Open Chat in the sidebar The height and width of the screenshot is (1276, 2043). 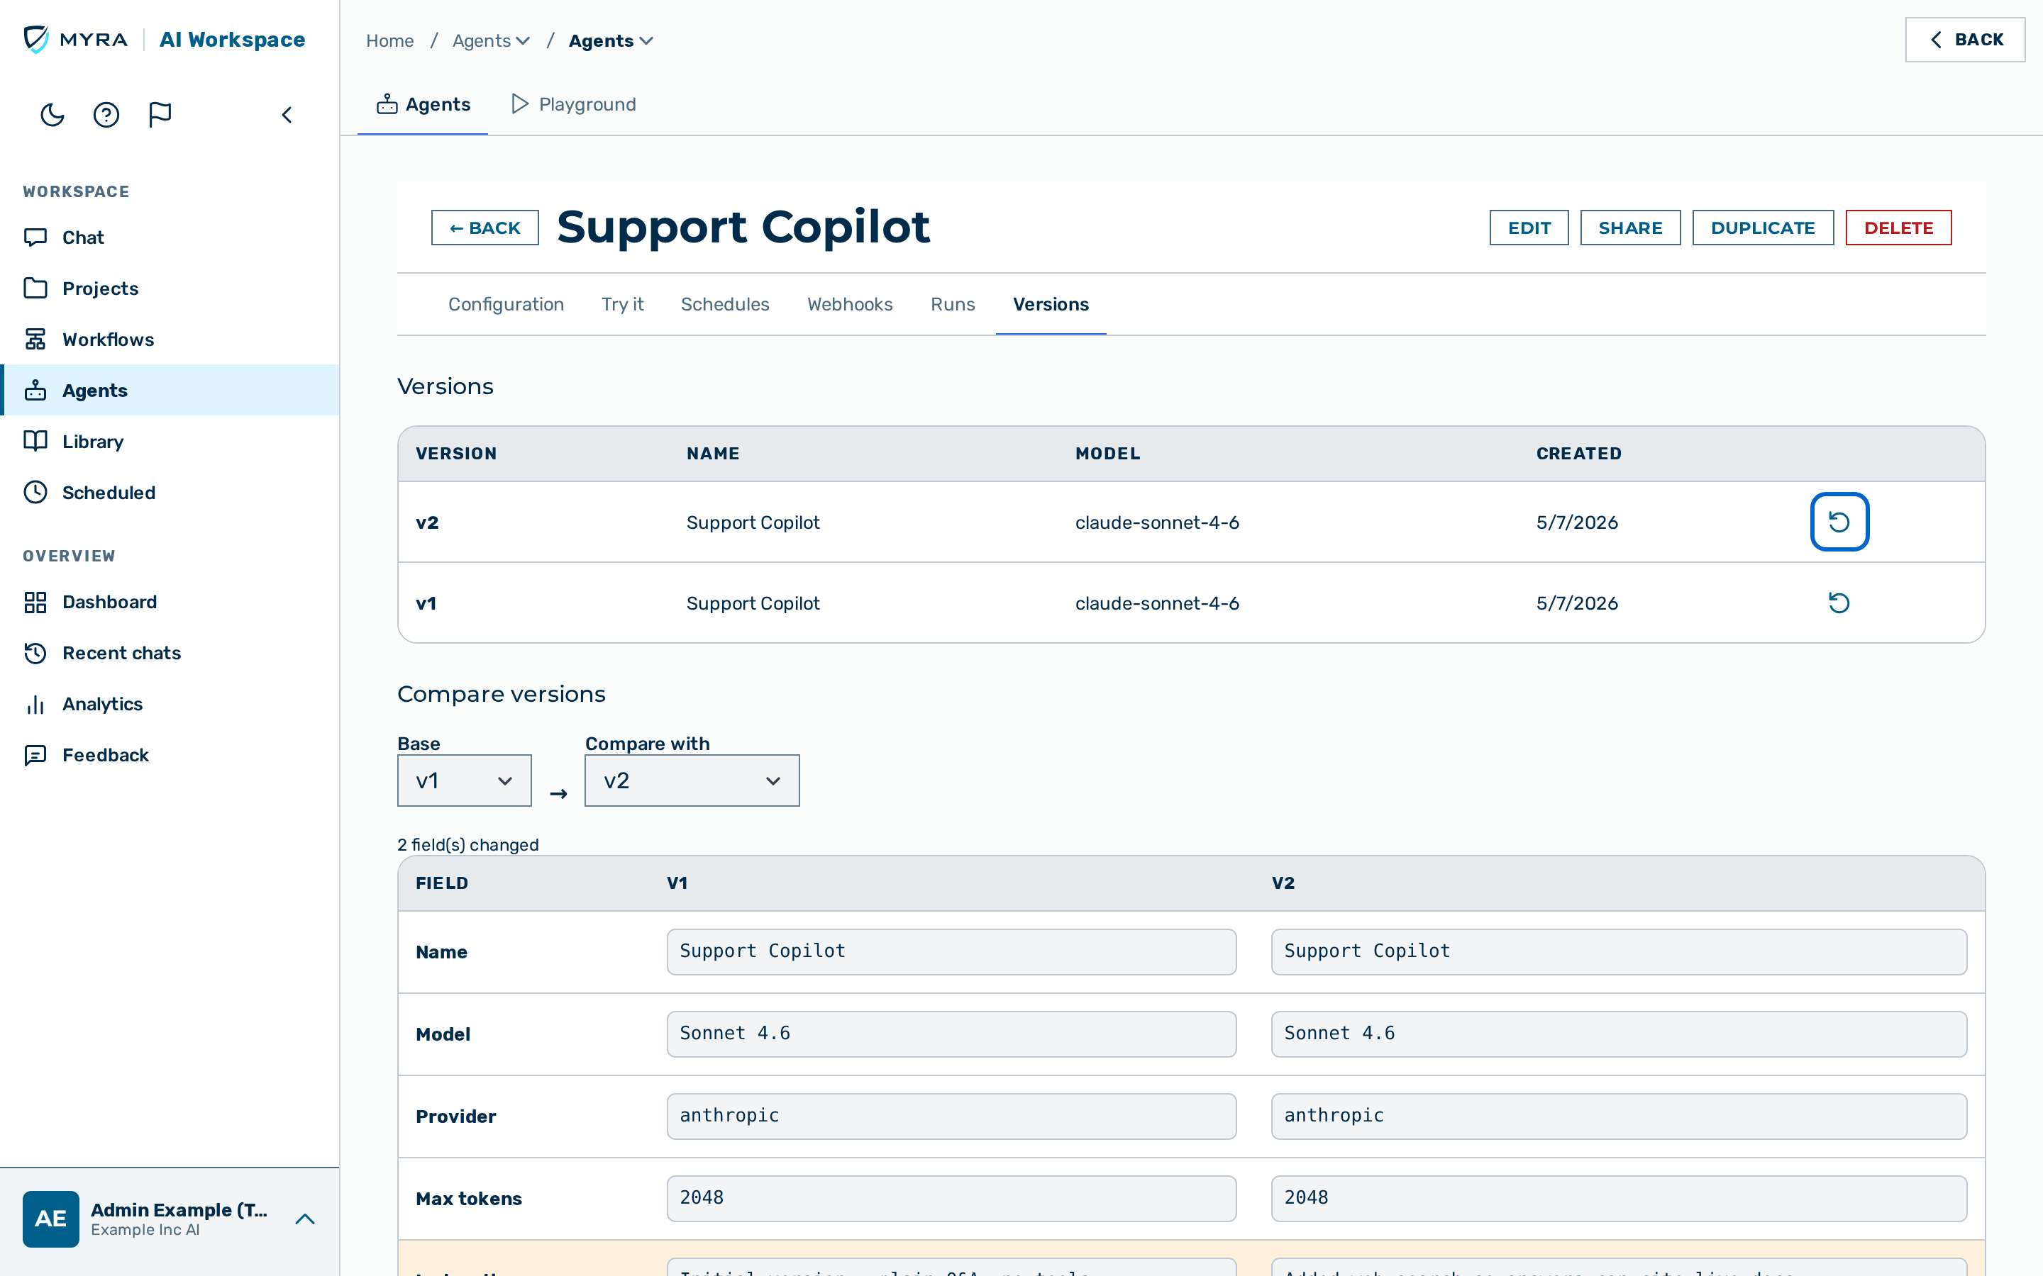(x=170, y=237)
